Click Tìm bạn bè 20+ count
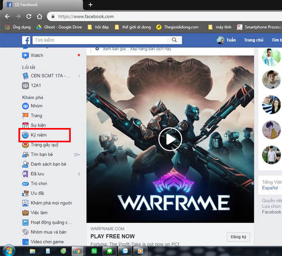 [77, 155]
